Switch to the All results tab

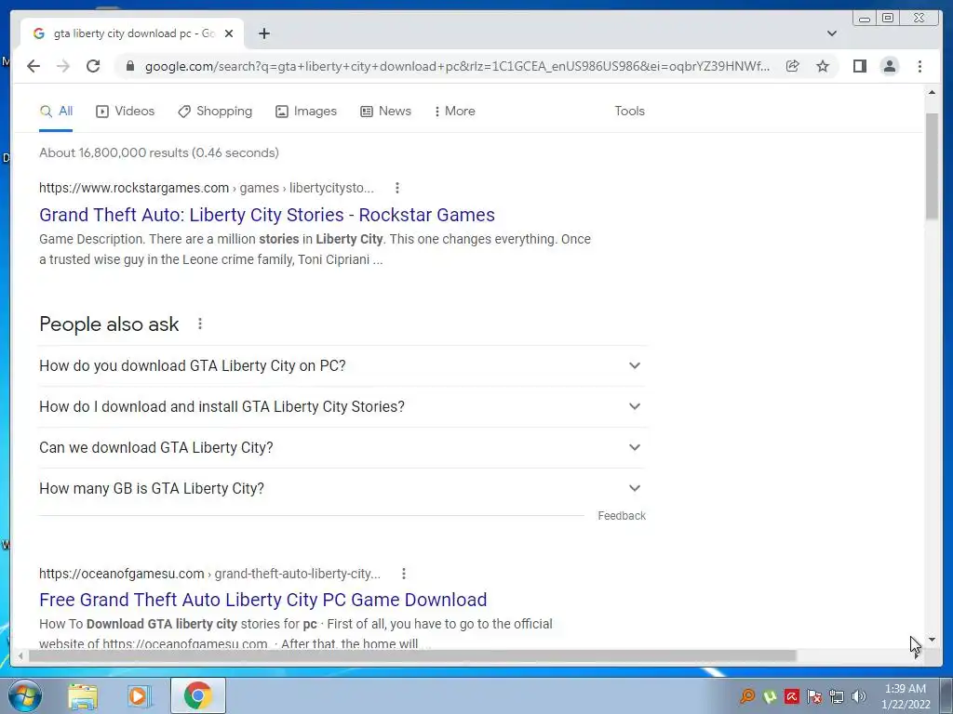tap(56, 112)
